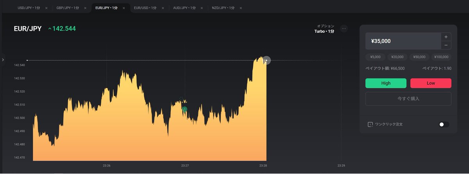Screen dimensions: 469x174
Task: Click the ¥35,000 amount field
Action: tap(403, 41)
